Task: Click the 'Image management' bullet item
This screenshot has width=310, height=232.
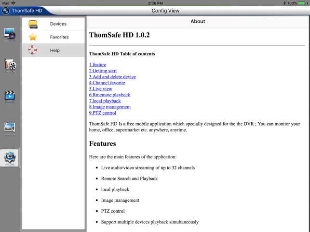Action: pyautogui.click(x=120, y=200)
